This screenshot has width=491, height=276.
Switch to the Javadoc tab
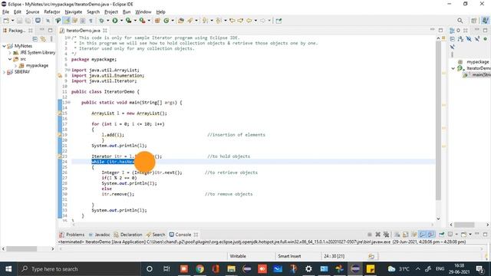pyautogui.click(x=99, y=235)
